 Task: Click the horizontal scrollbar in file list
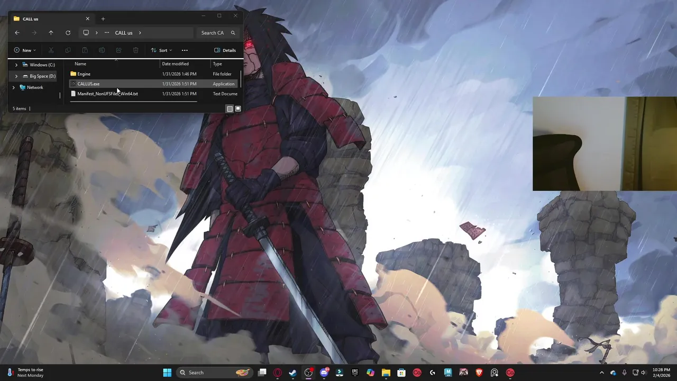tap(134, 101)
